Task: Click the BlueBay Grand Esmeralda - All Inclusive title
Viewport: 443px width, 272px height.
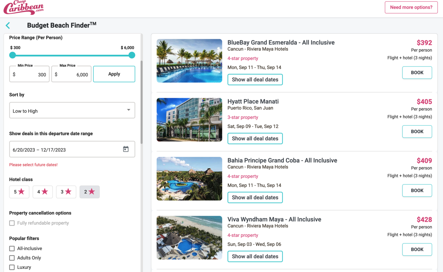Action: [281, 43]
